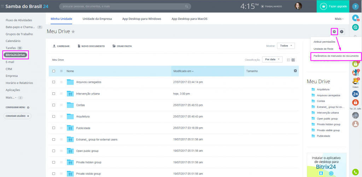Screen dimensions: 362x177
Task: Click the red lock chat icon
Action: [355, 102]
